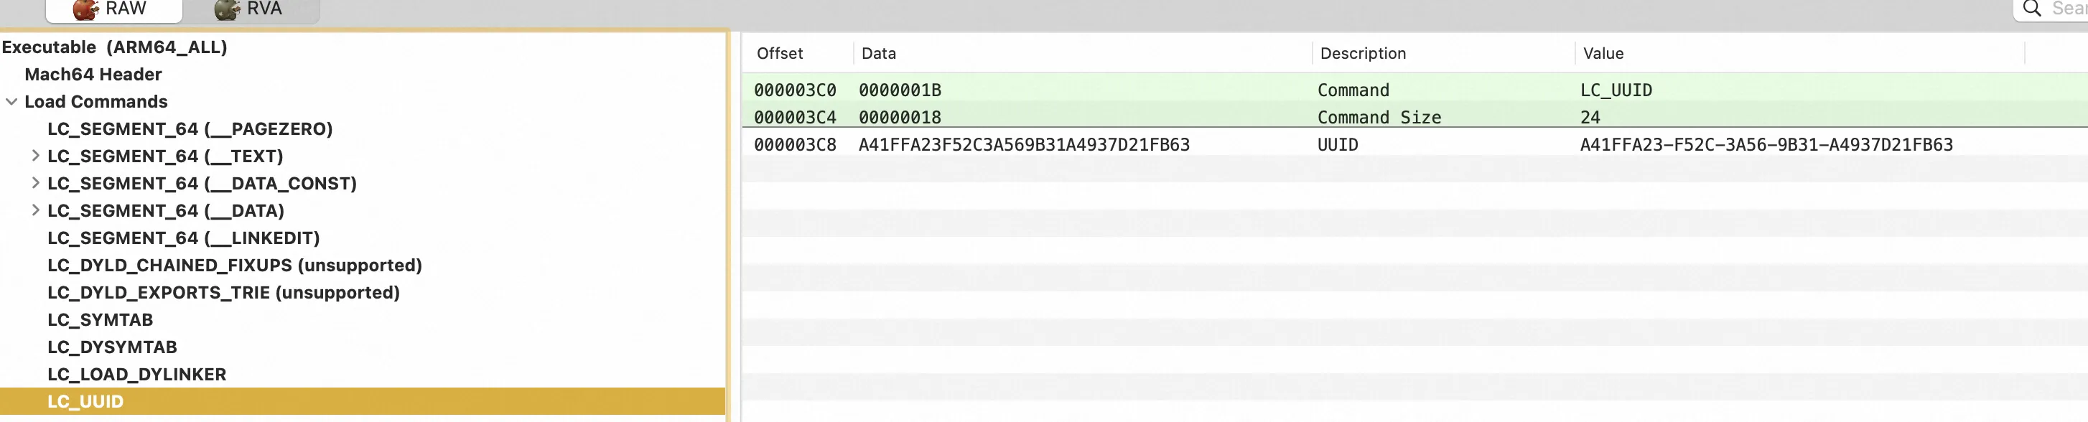Viewport: 2088px width, 422px height.
Task: Expand the LC_SEGMENT_64 (__DATA) node
Action: [35, 210]
